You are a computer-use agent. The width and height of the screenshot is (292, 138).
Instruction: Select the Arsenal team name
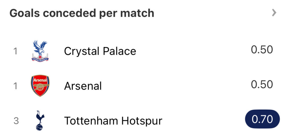83,86
